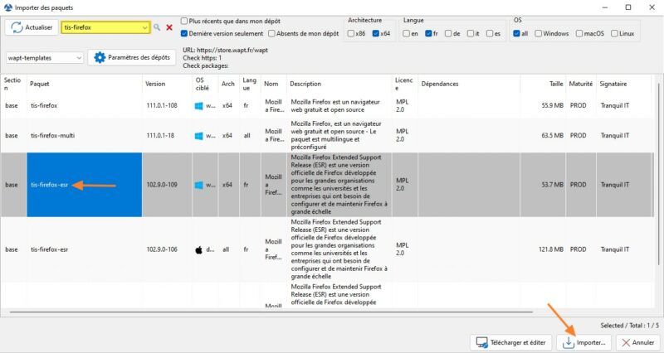Uncheck Dernière version seulement
Viewport: 664px width, 353px height.
[184, 33]
